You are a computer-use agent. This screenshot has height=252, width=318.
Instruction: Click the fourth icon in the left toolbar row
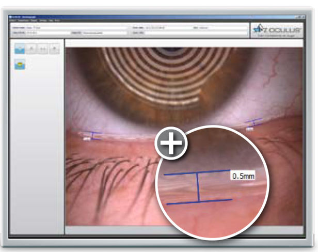click(x=55, y=49)
